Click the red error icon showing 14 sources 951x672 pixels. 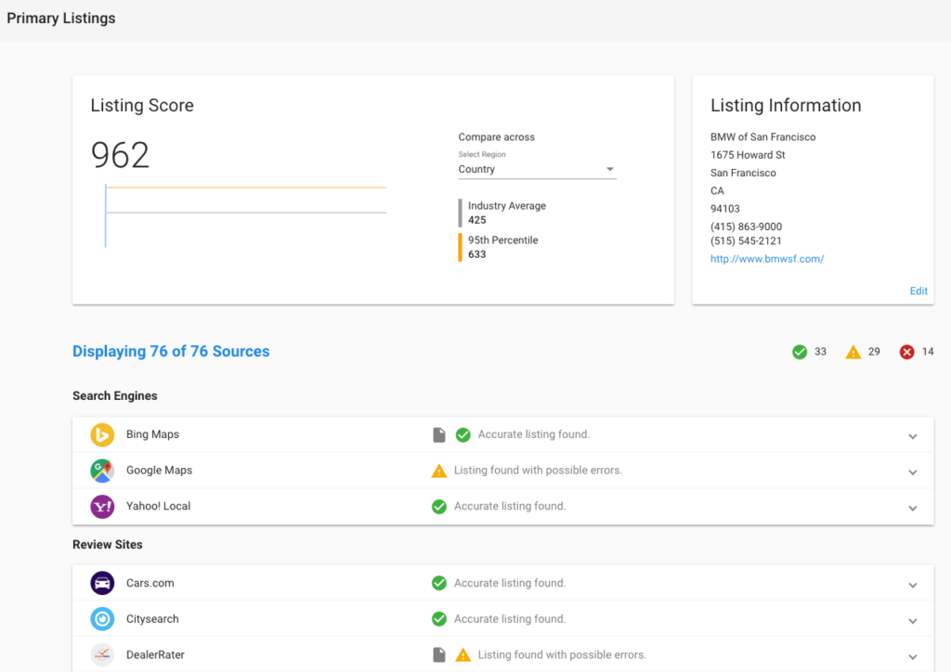[907, 352]
